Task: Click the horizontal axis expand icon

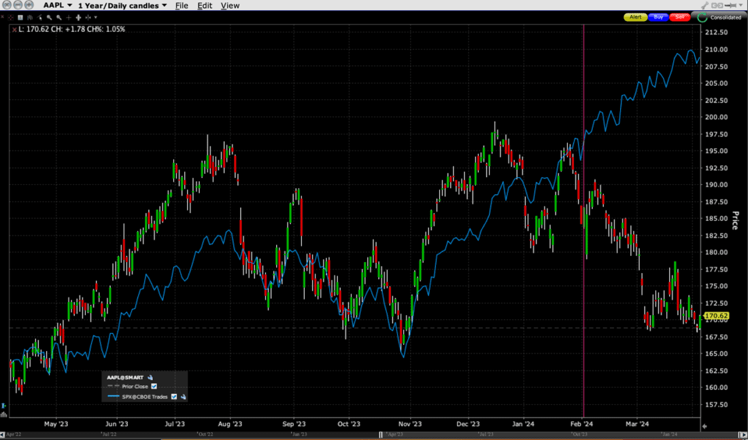Action: (x=78, y=17)
